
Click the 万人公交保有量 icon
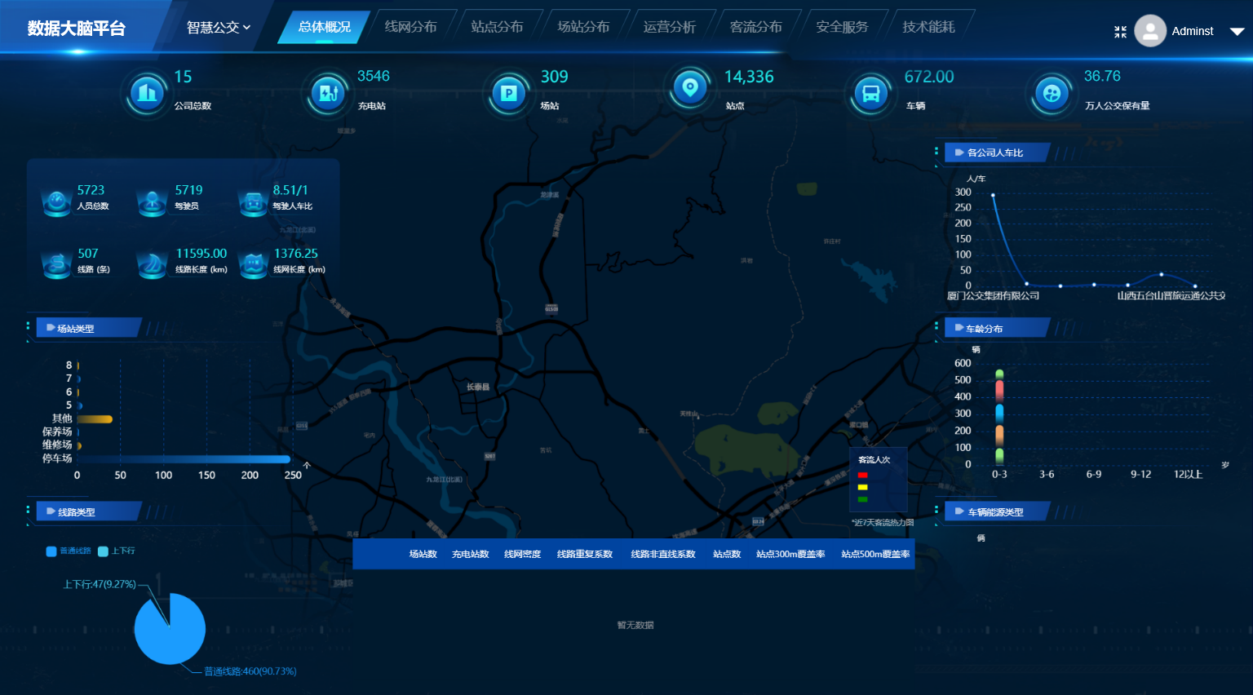pyautogui.click(x=1052, y=93)
